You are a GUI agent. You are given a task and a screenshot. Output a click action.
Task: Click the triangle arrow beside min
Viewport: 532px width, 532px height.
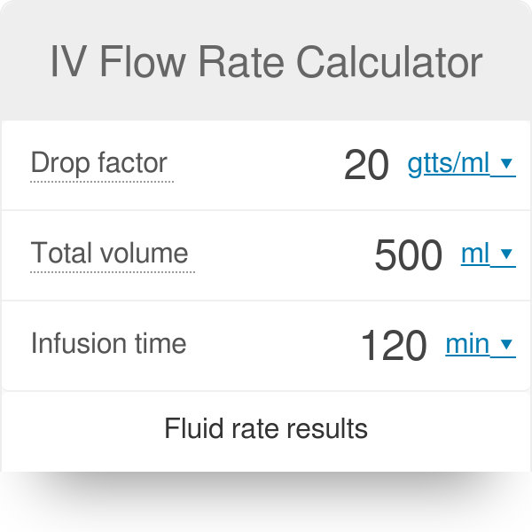(x=506, y=344)
